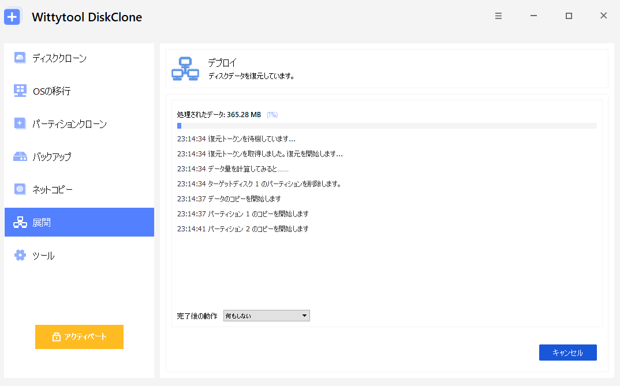620x386 pixels.
Task: Click the 展開 network icon in sidebar
Action: click(x=20, y=223)
